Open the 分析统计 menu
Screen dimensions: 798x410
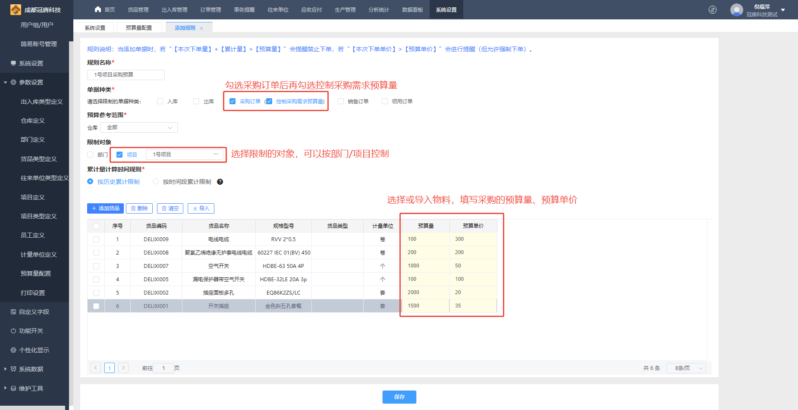coord(379,9)
